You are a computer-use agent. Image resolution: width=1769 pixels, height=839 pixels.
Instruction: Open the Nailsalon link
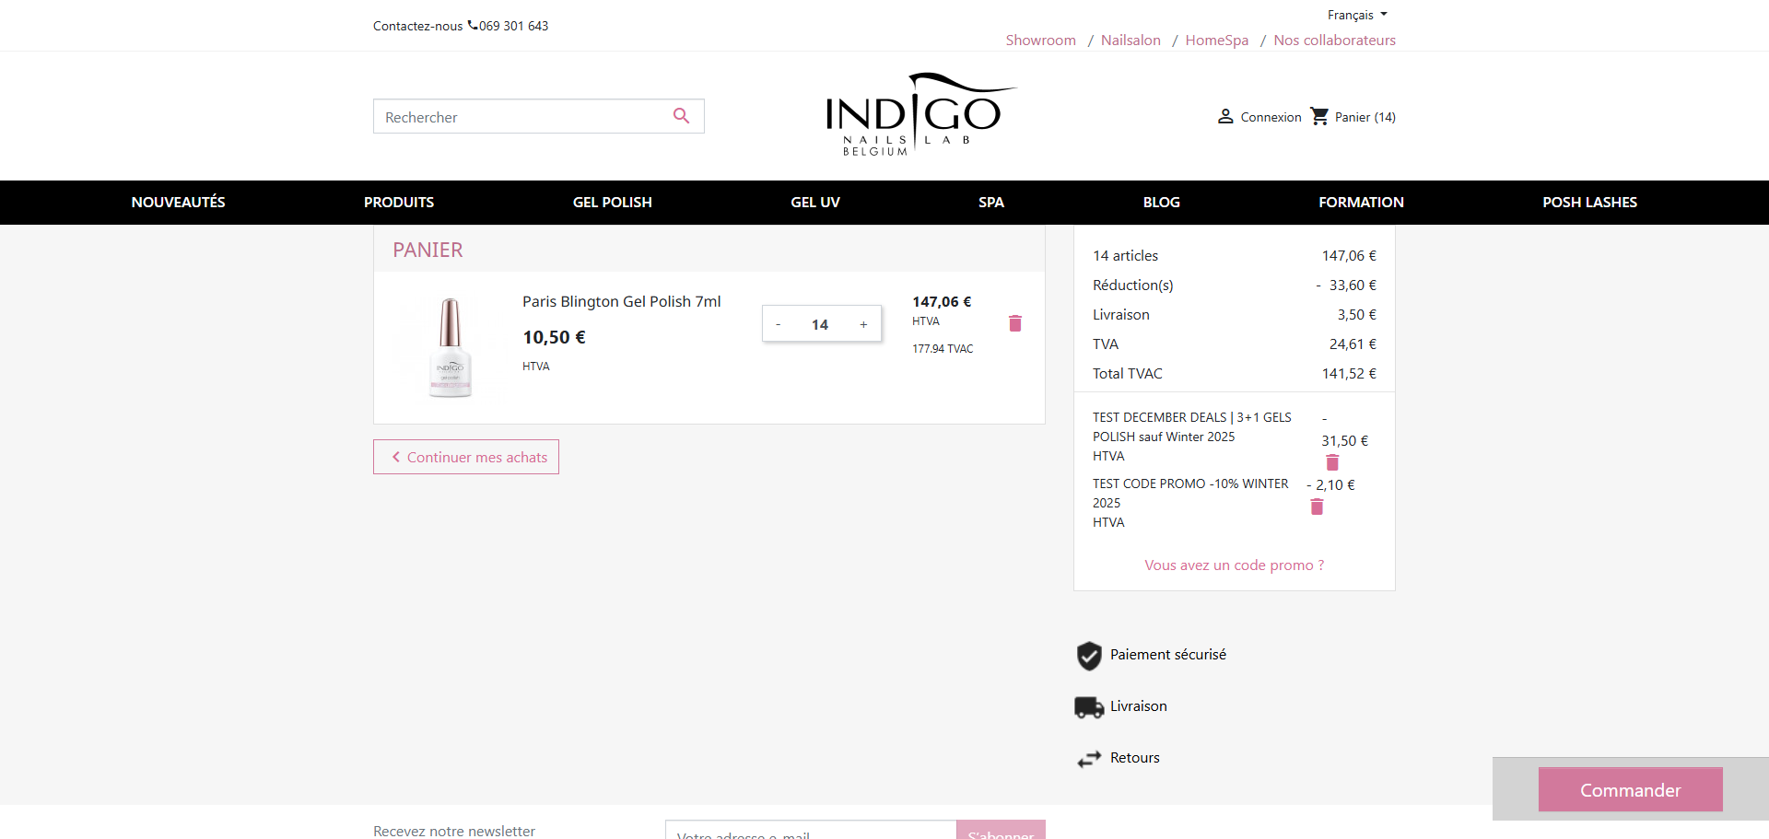[x=1131, y=41]
